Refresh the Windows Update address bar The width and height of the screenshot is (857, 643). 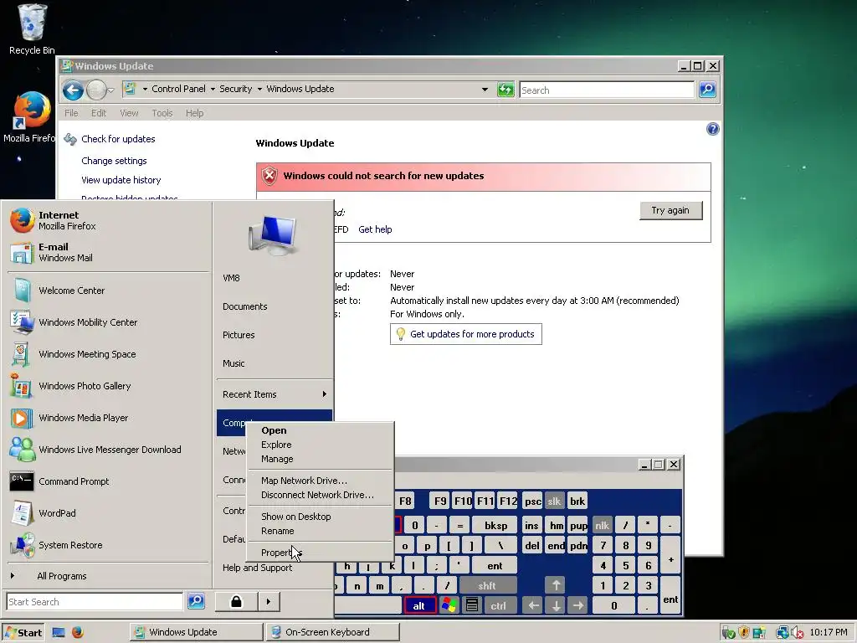pos(505,90)
